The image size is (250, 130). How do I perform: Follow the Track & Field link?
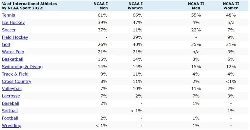pyautogui.click(x=15, y=74)
